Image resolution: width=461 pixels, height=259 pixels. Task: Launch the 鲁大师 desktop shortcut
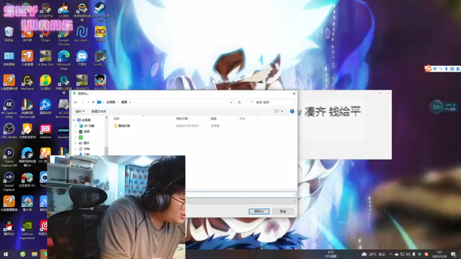click(x=27, y=204)
